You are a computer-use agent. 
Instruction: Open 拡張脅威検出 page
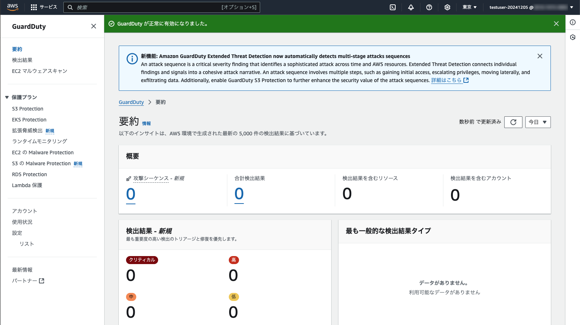27,131
